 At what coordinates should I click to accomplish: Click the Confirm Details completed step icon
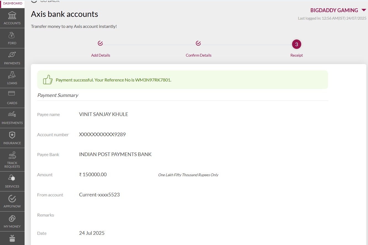[198, 43]
